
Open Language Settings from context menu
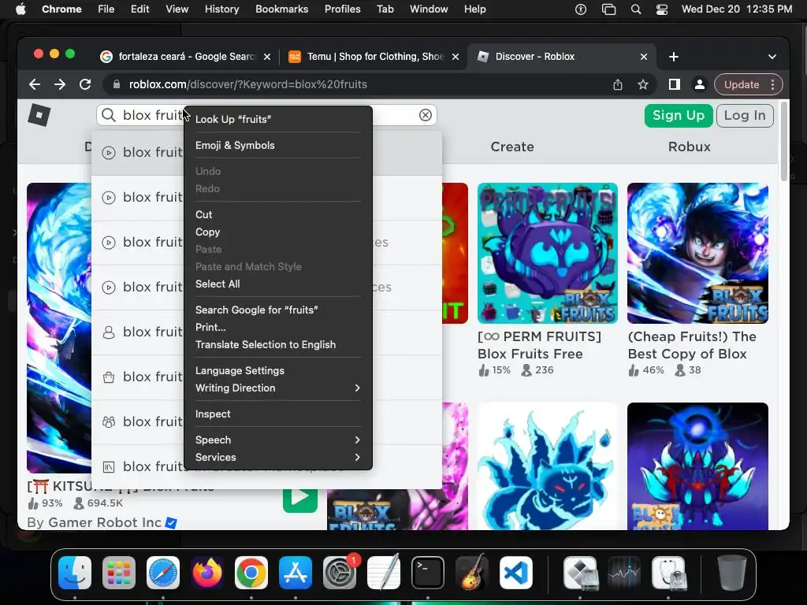click(278, 370)
